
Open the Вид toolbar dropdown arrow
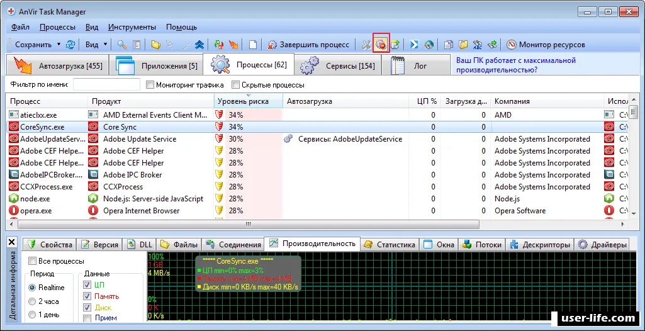[x=105, y=45]
